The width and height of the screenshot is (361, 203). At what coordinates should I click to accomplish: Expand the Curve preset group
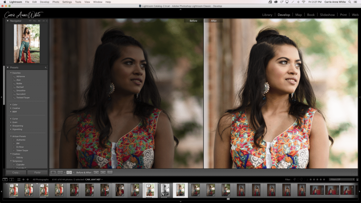tap(11, 119)
